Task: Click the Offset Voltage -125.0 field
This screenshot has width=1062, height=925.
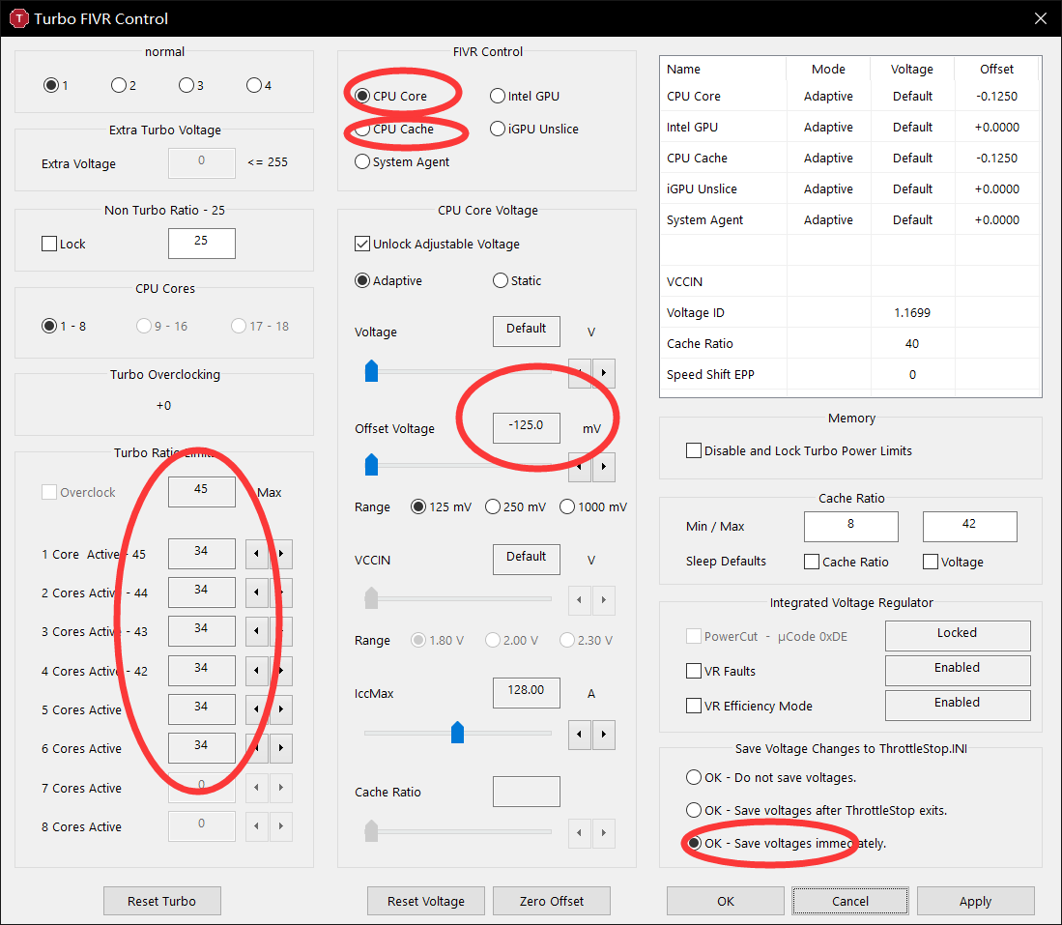Action: [527, 427]
